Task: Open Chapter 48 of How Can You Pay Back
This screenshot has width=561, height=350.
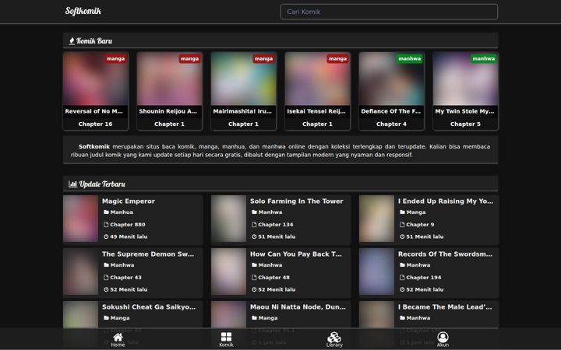Action: (x=273, y=277)
